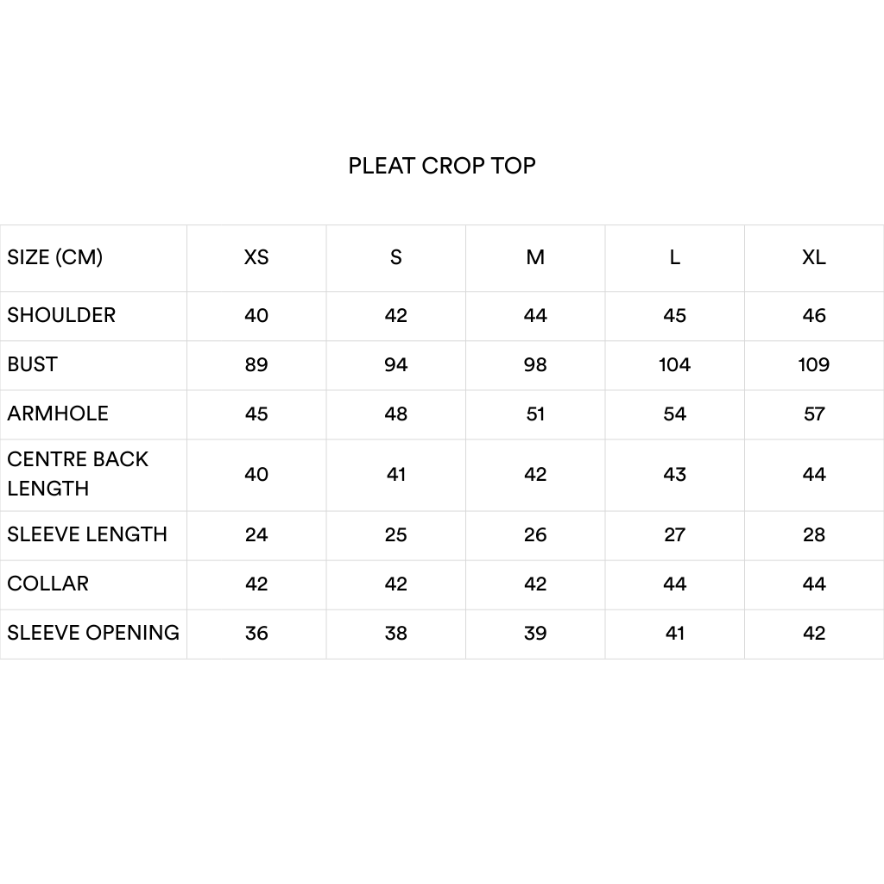The width and height of the screenshot is (884, 884).
Task: Click bust value 104 for size L
Action: click(x=674, y=364)
